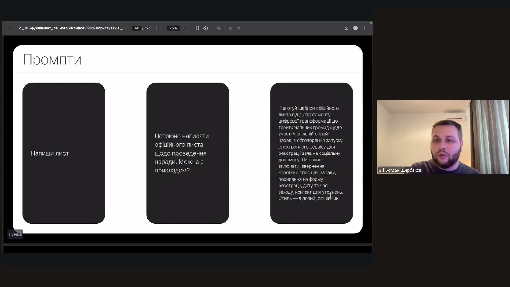
Task: Print the PDF document
Action: point(355,28)
